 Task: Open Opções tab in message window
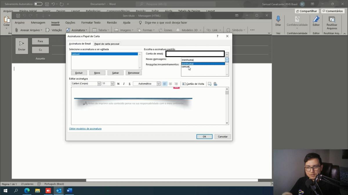(70, 23)
